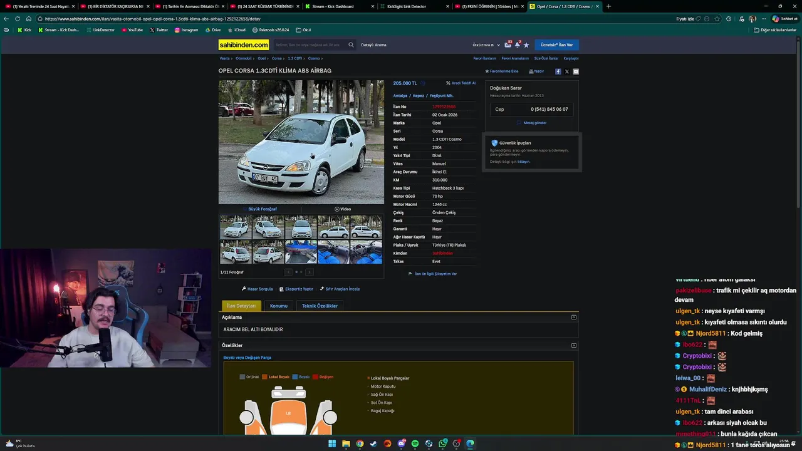Screen dimensions: 802x451
Task: Click the search magnifier icon
Action: (351, 44)
